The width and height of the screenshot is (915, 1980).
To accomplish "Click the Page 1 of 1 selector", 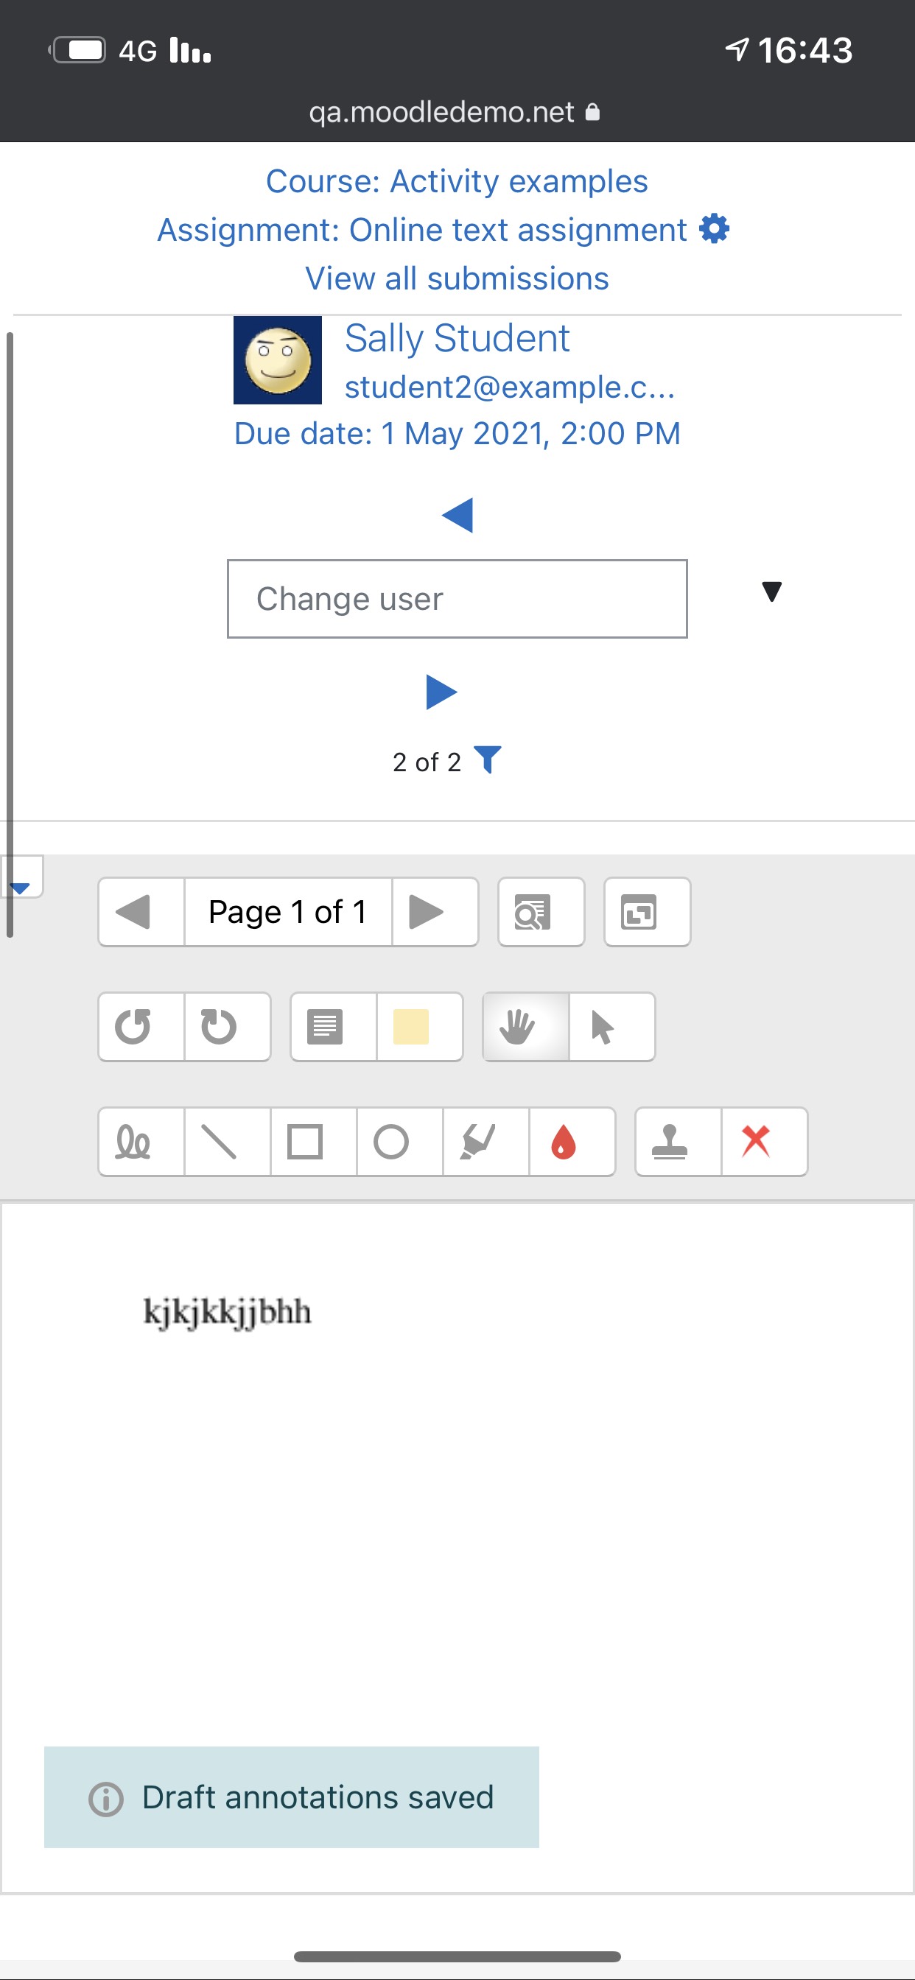I will click(288, 912).
